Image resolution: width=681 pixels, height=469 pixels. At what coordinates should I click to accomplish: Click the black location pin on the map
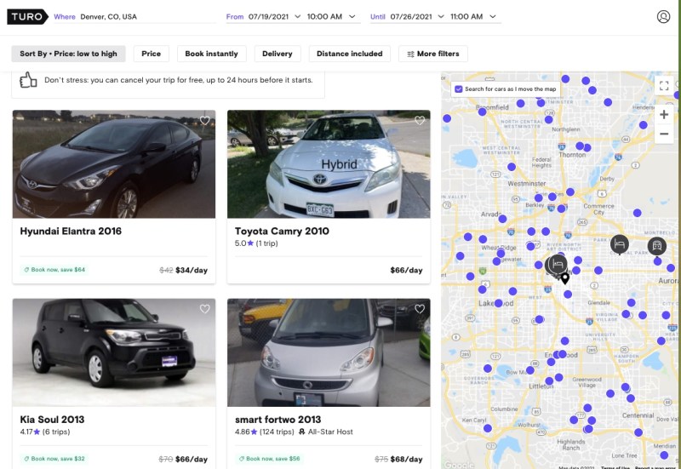click(x=564, y=278)
